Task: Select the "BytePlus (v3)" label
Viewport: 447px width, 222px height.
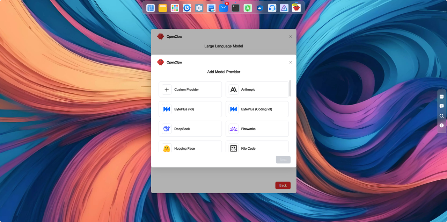Action: (x=184, y=109)
